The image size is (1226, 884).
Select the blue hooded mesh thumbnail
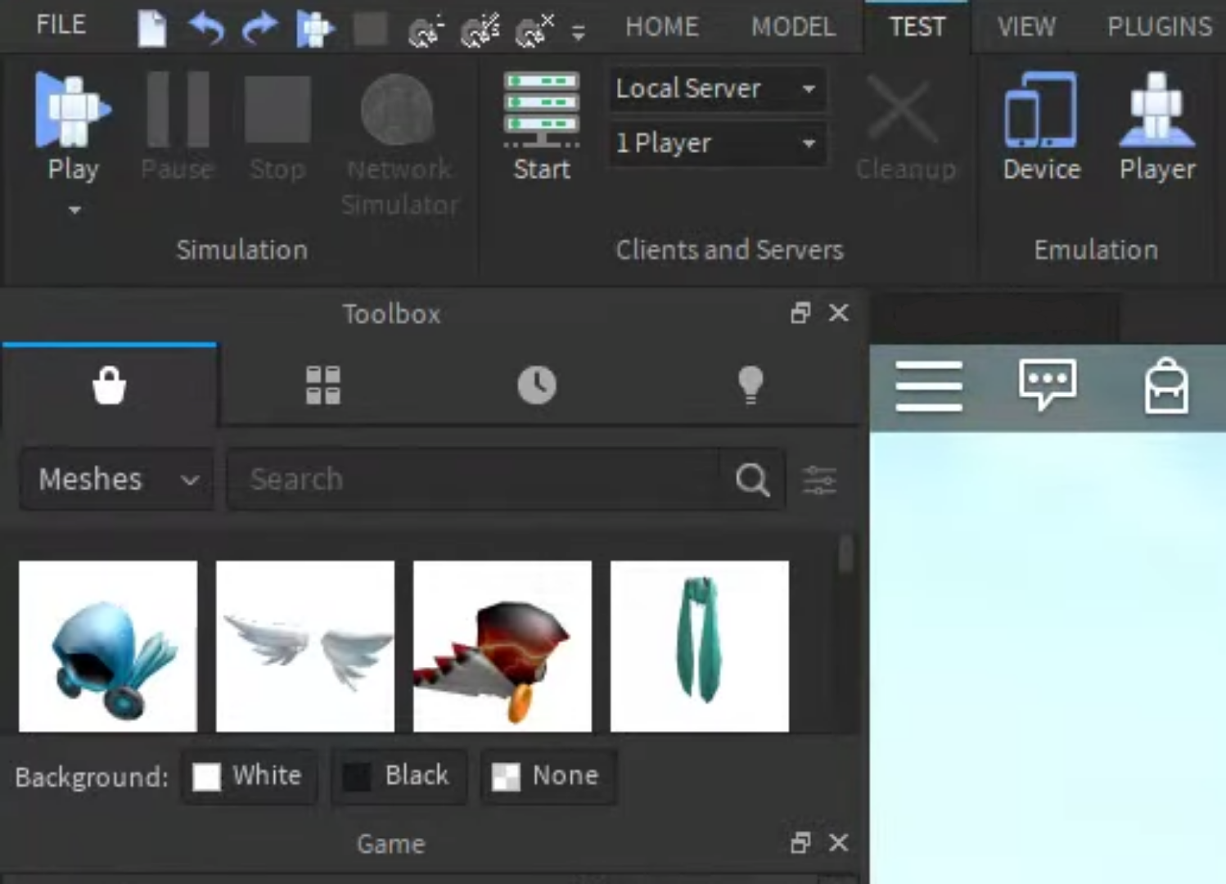pyautogui.click(x=108, y=646)
